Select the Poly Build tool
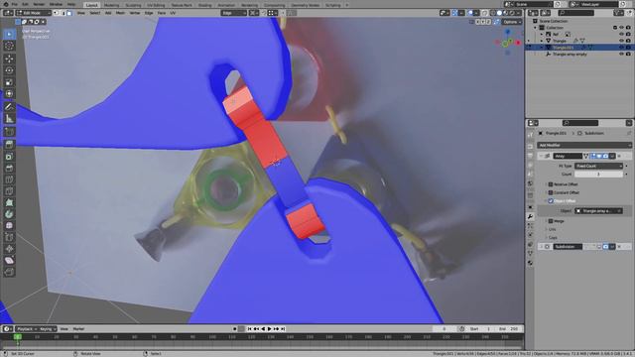This screenshot has width=635, height=357. [x=9, y=202]
